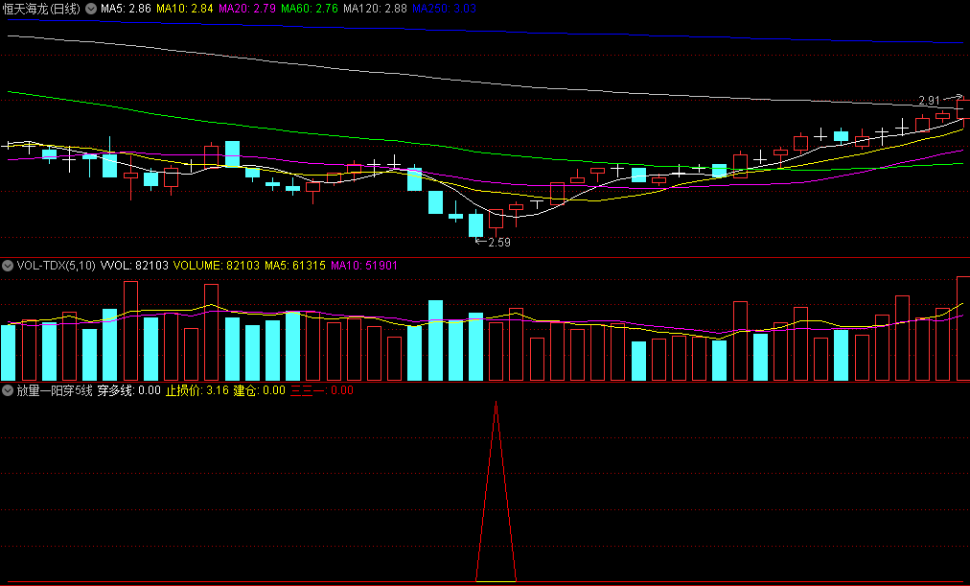Click the candlestick at the 2.59 low

(475, 224)
